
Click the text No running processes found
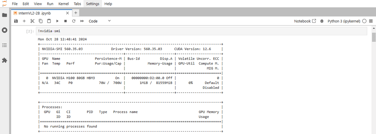click(70, 126)
